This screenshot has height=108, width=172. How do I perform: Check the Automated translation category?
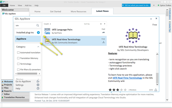[x=18, y=53]
